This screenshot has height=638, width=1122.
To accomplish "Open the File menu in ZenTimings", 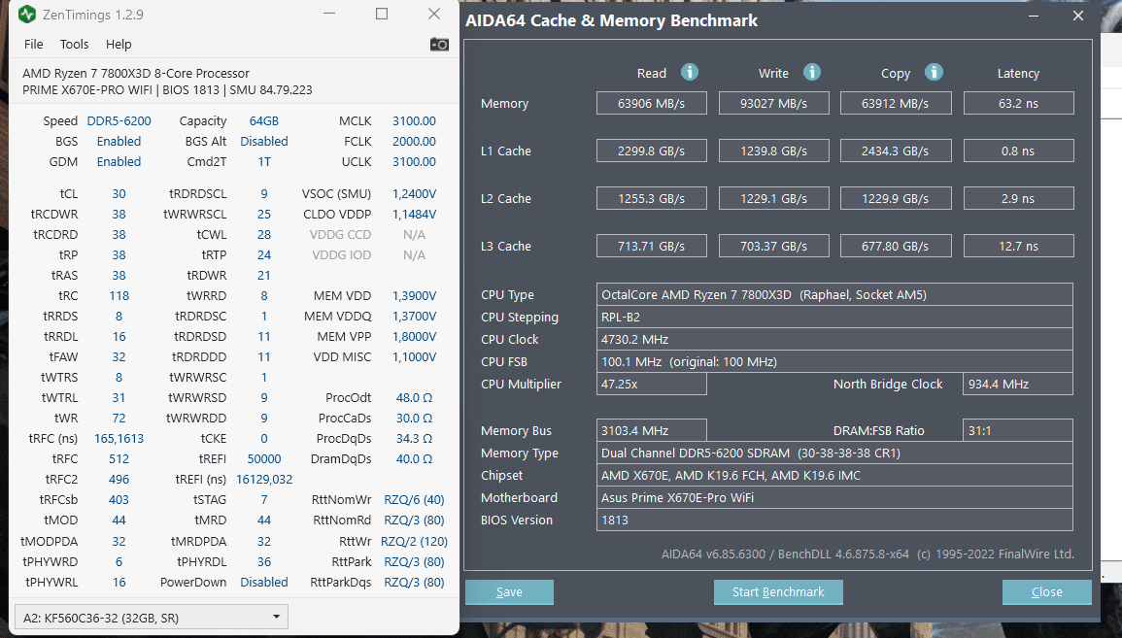I will (34, 45).
